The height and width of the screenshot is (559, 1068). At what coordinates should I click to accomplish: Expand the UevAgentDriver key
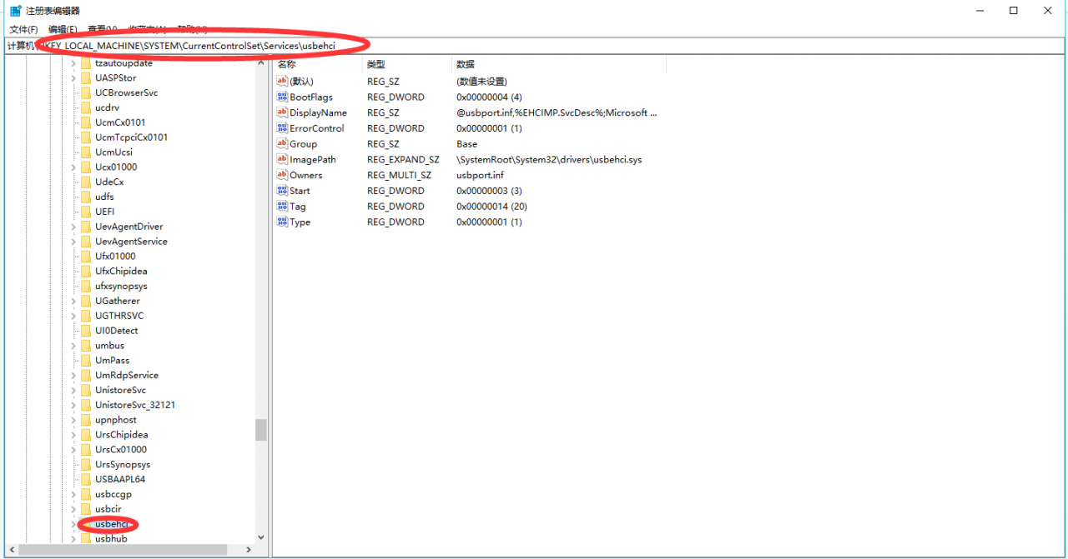click(73, 227)
